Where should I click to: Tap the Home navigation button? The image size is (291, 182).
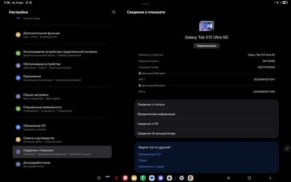pyautogui.click(x=249, y=178)
